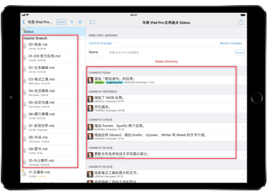Select 05-社交沟通.md in file list

(42, 104)
